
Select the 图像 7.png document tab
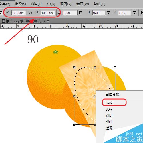[x=23, y=21]
